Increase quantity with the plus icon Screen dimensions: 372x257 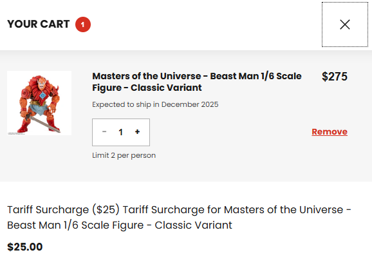point(137,132)
